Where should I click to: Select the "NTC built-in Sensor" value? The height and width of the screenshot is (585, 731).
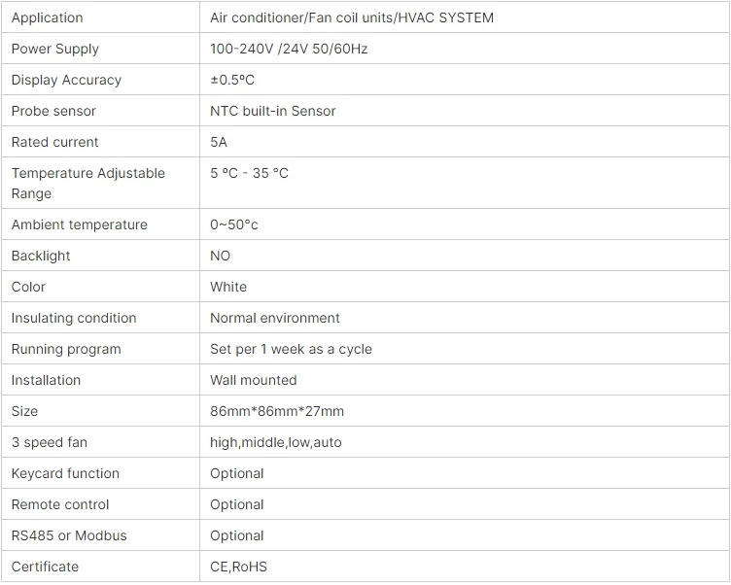click(273, 111)
